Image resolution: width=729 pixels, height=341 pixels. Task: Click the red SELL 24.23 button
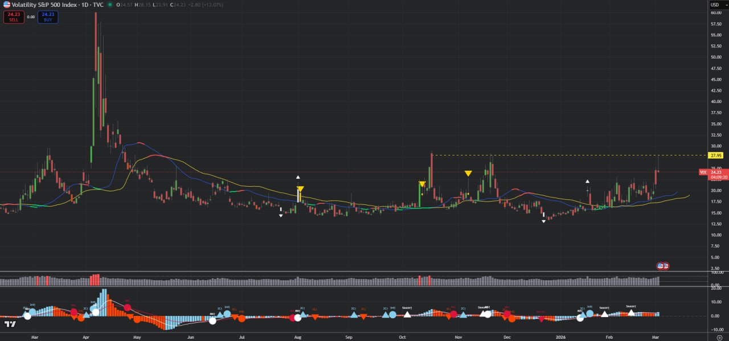click(14, 17)
